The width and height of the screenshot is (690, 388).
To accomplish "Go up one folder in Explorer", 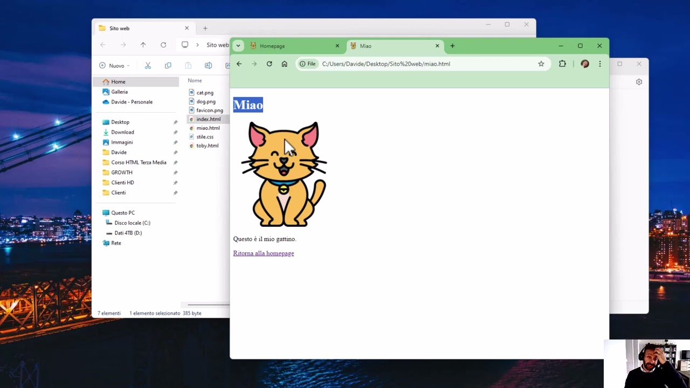I will 143,45.
